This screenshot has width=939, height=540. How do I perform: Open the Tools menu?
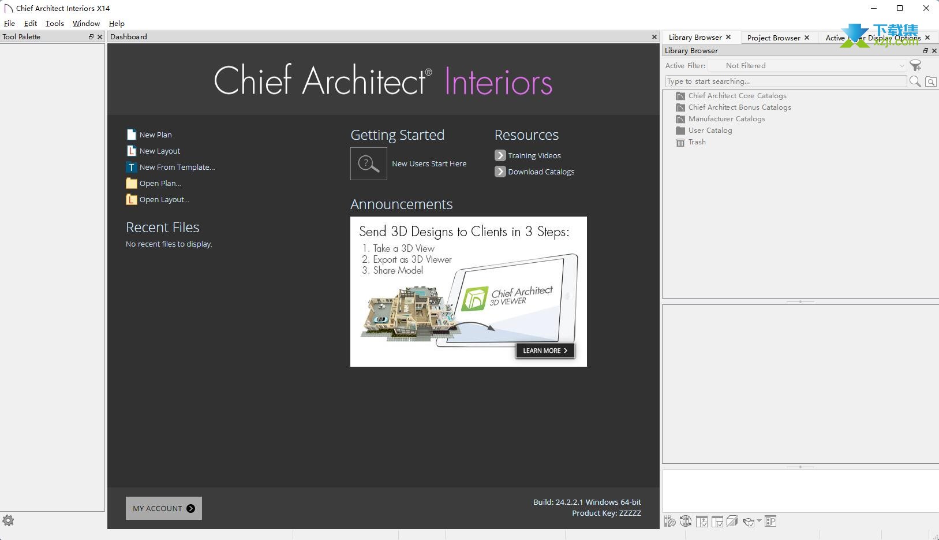[55, 24]
